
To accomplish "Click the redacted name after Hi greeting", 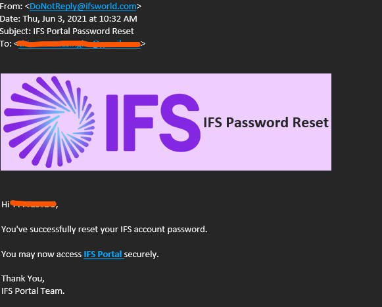I will pos(34,204).
